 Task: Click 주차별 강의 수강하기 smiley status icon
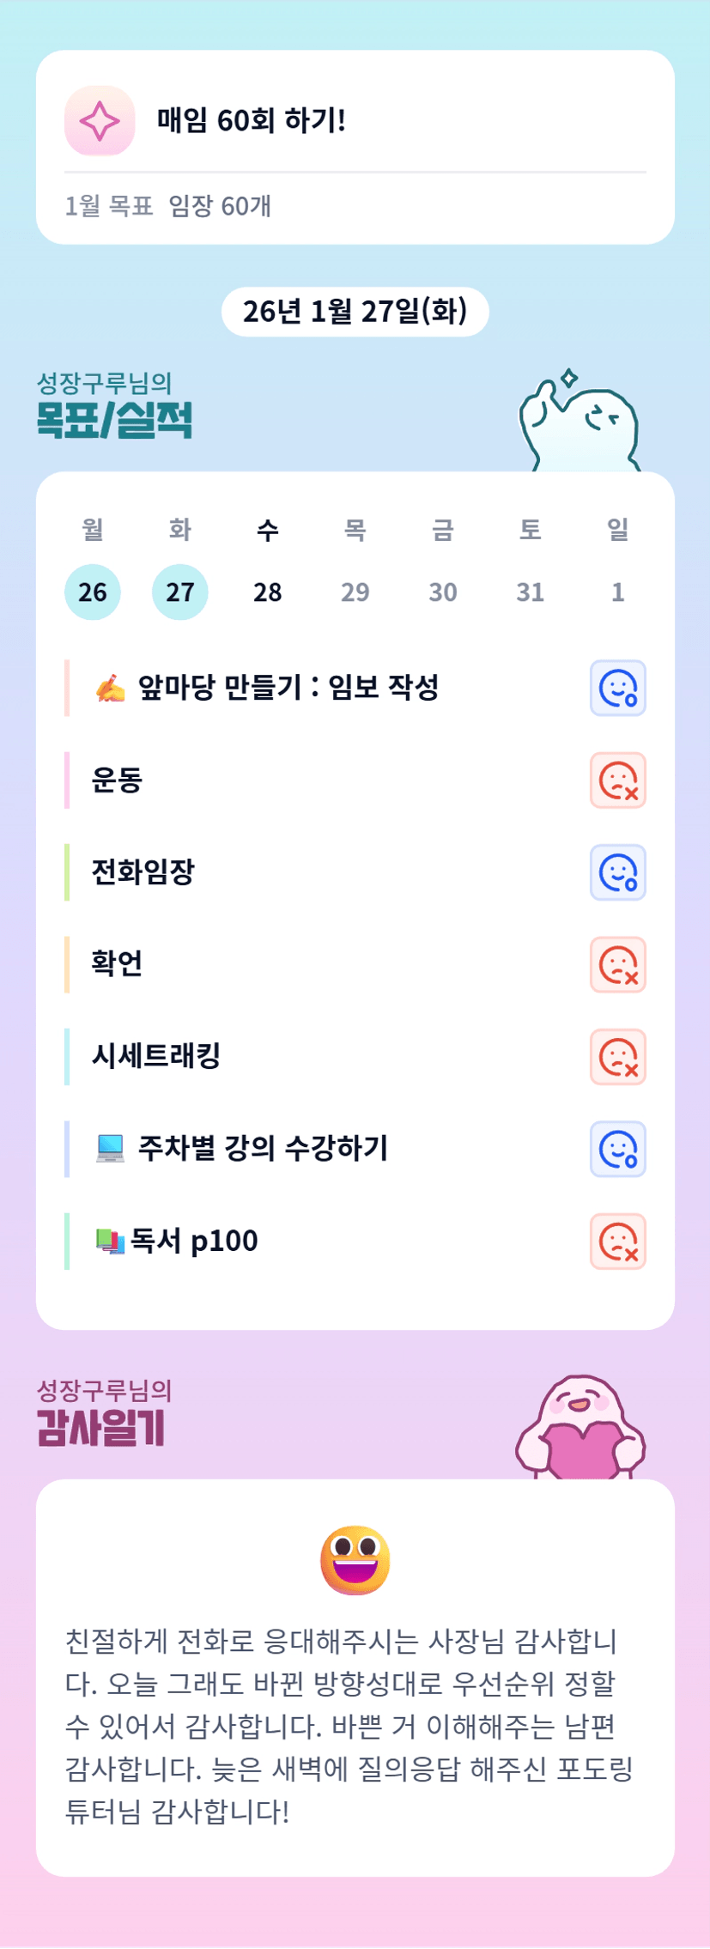(617, 1149)
